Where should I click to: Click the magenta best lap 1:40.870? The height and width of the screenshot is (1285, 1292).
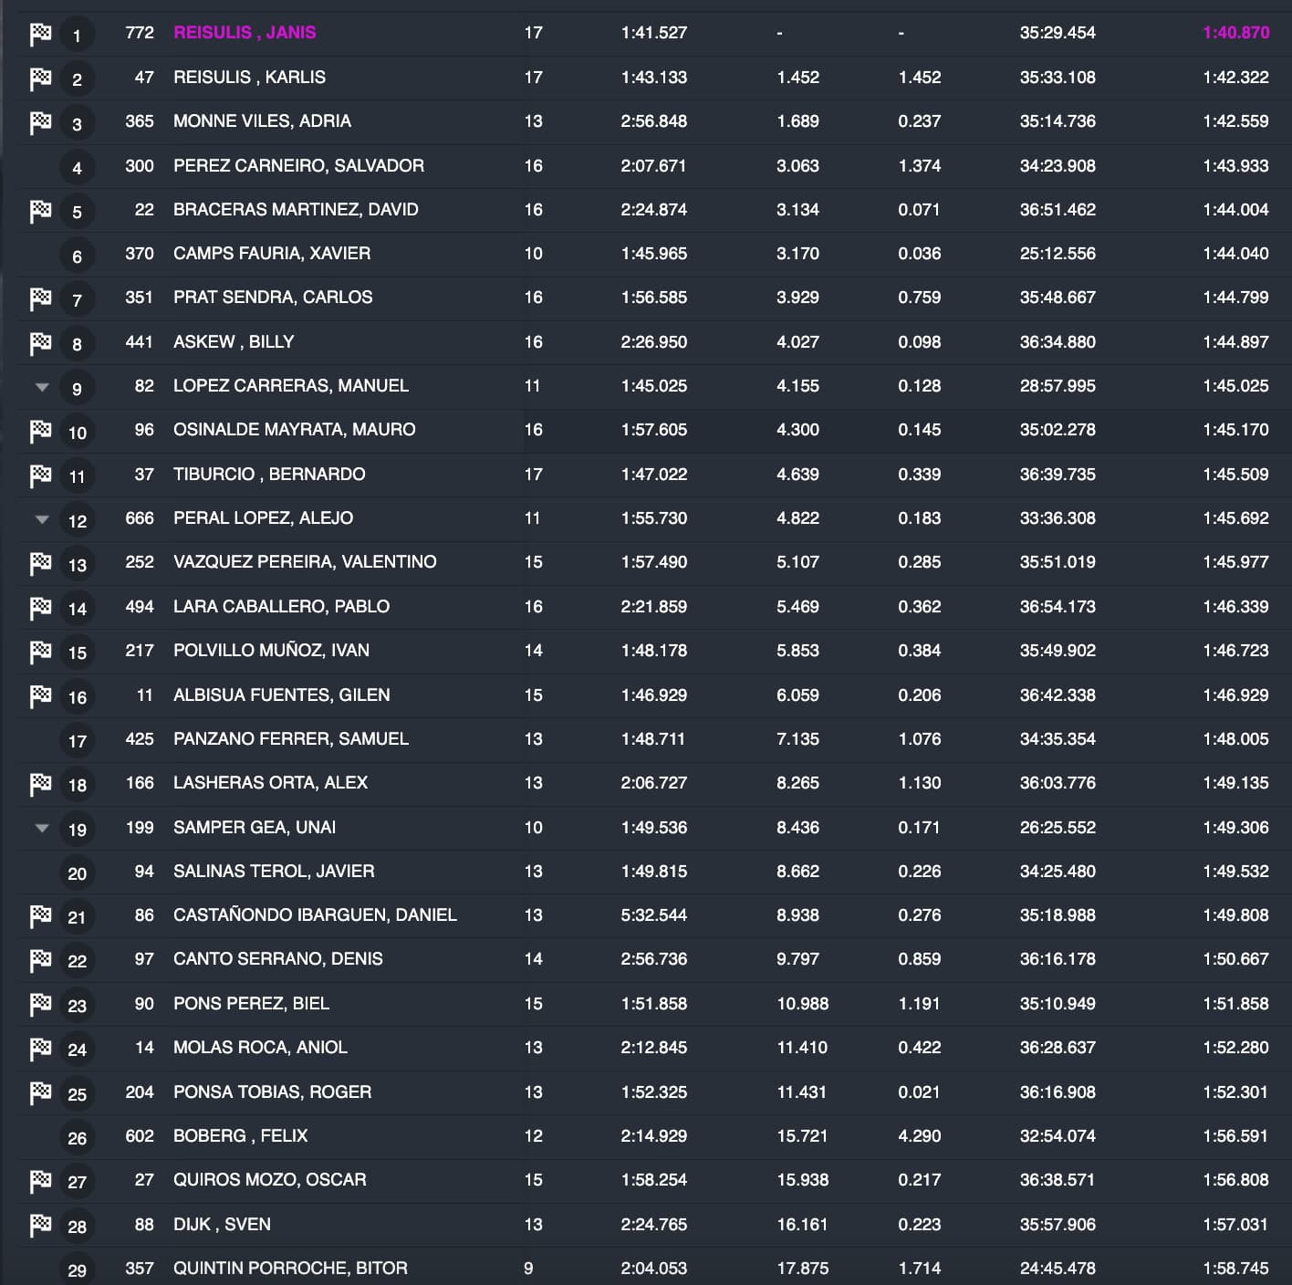coord(1235,33)
